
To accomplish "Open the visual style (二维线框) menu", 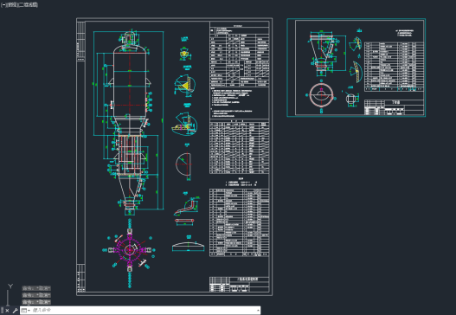I will pyautogui.click(x=29, y=5).
